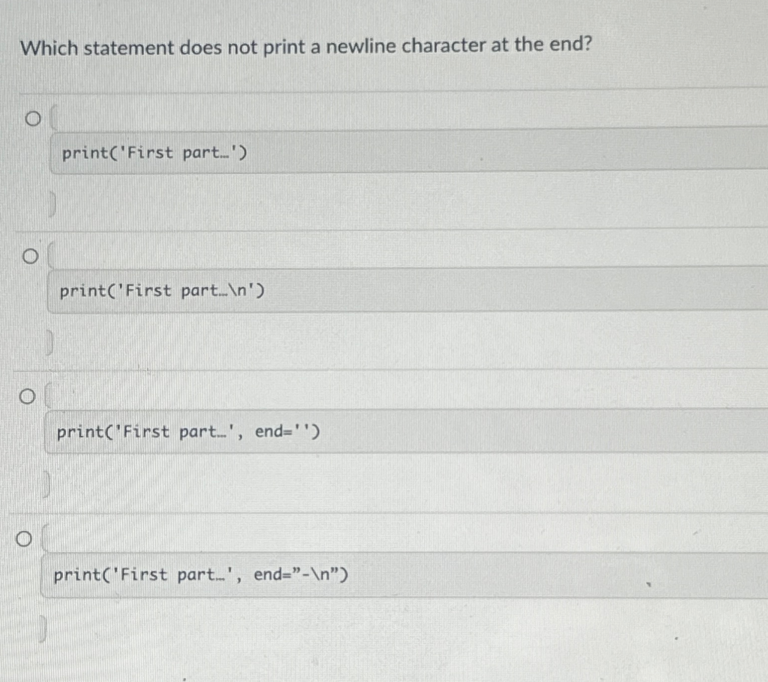Select the radio button beside the end='' option
The width and height of the screenshot is (768, 682).
tap(27, 397)
